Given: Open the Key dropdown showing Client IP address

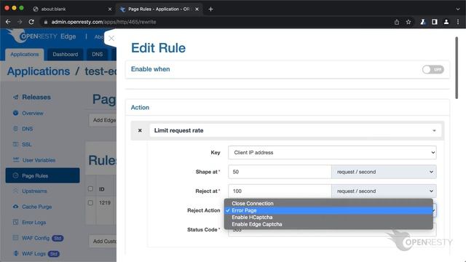Looking at the screenshot, I should (x=332, y=152).
